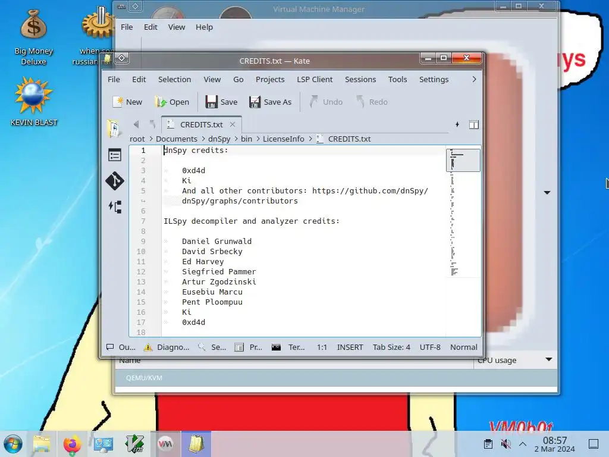Image resolution: width=609 pixels, height=457 pixels.
Task: Click the dnSpy breadcrumb segment
Action: (x=219, y=139)
